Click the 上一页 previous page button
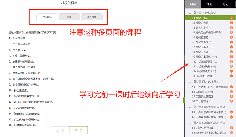The height and width of the screenshot is (137, 236). [x=60, y=130]
